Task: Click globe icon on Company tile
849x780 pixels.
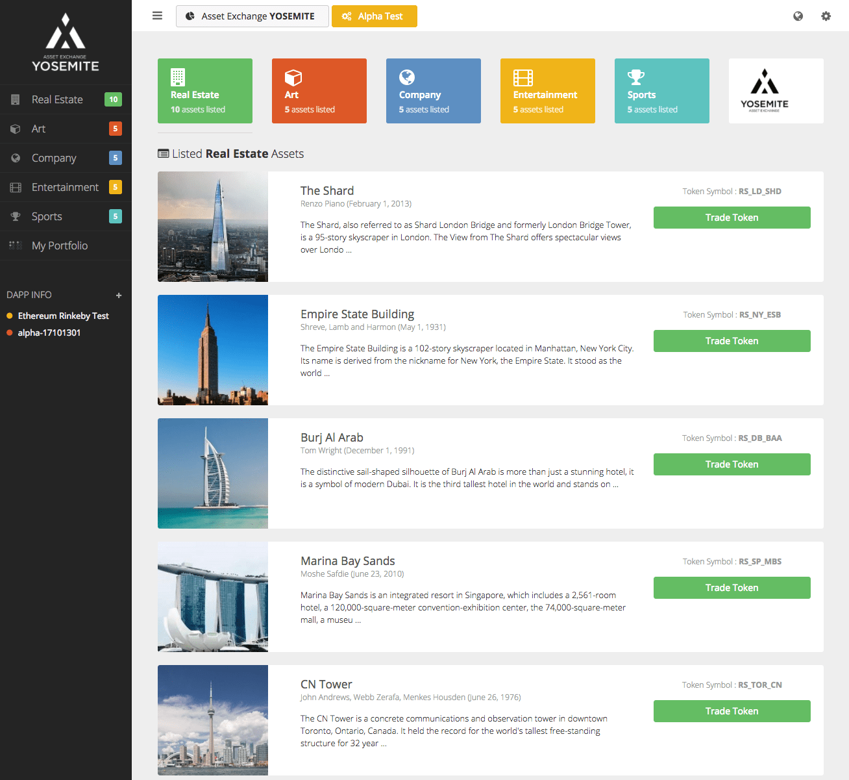Action: point(407,77)
